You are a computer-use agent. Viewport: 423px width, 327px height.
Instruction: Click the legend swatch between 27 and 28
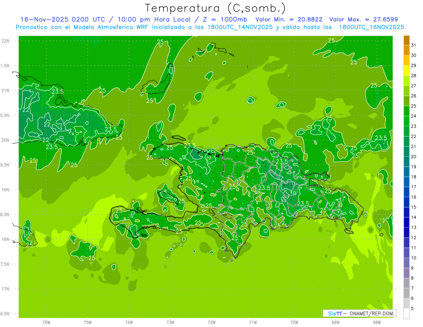[x=406, y=80]
